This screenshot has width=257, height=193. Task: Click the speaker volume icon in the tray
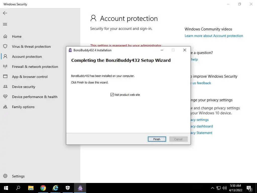pyautogui.click(x=225, y=188)
